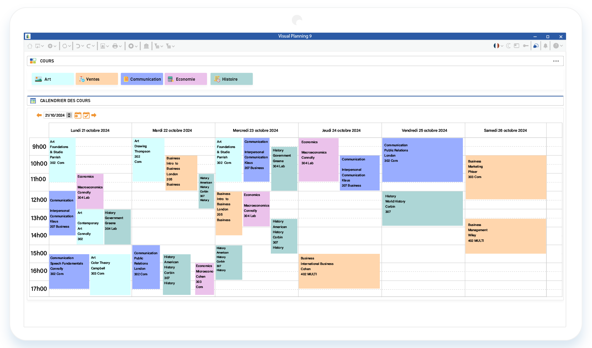Image resolution: width=592 pixels, height=348 pixels.
Task: Open Public Relations event on Friday
Action: tap(423, 160)
